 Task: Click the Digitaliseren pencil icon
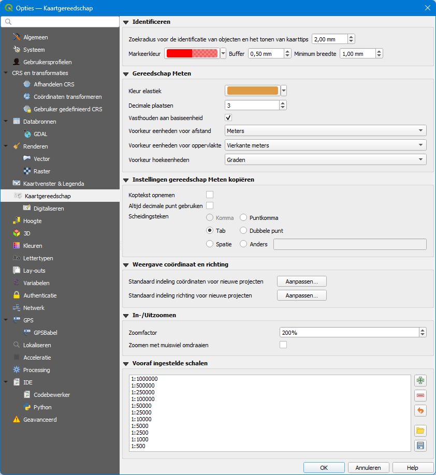[27, 208]
